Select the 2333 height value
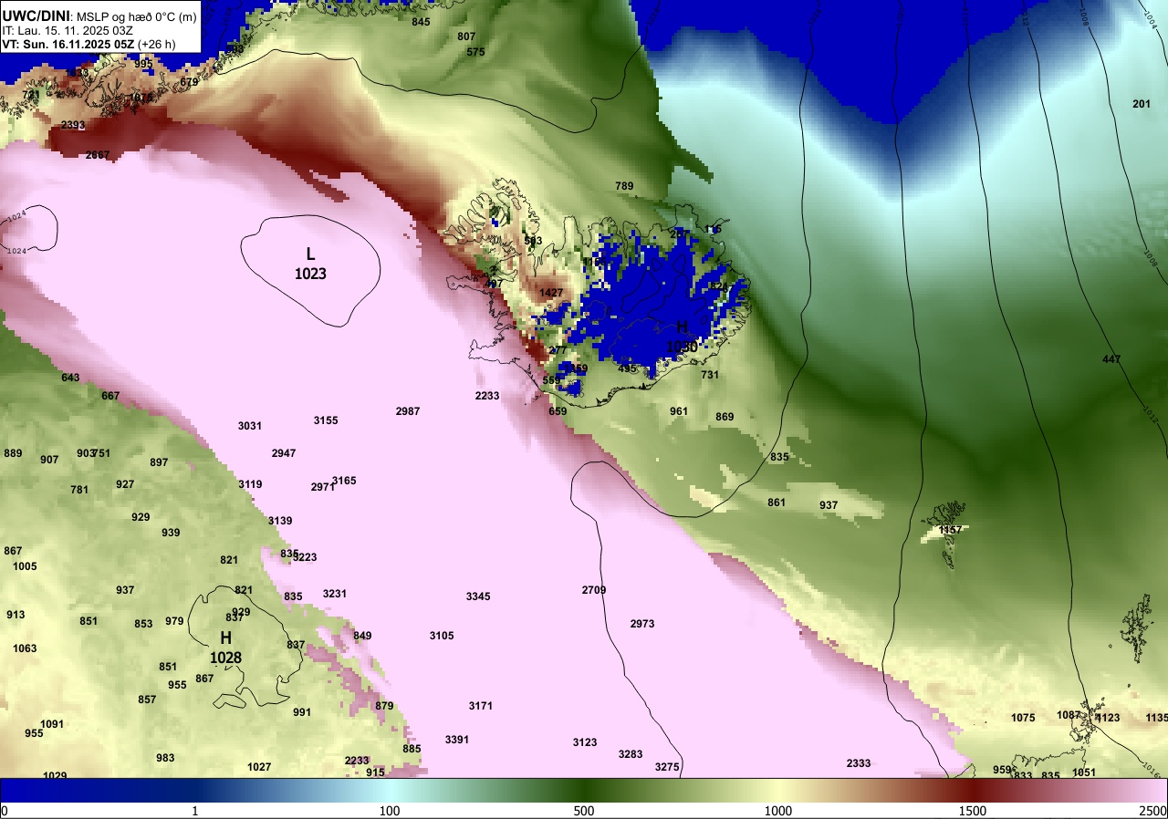Image resolution: width=1168 pixels, height=819 pixels. point(859,763)
